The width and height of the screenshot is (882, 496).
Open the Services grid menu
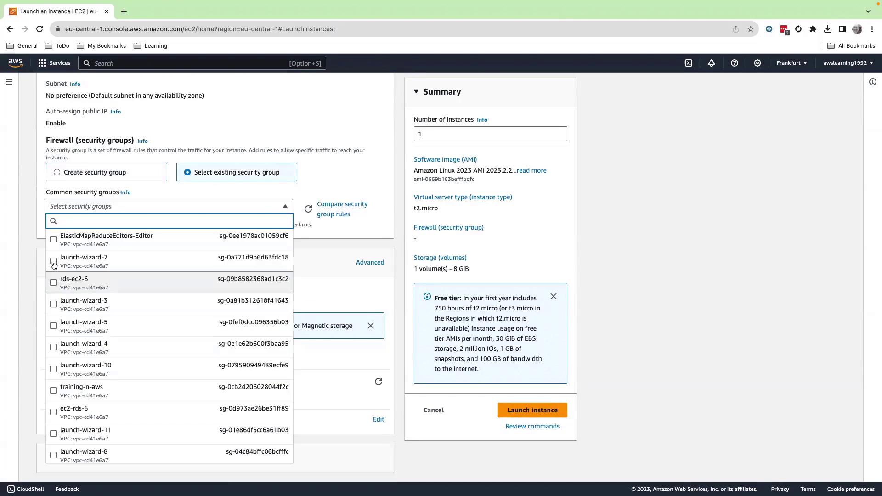[54, 63]
